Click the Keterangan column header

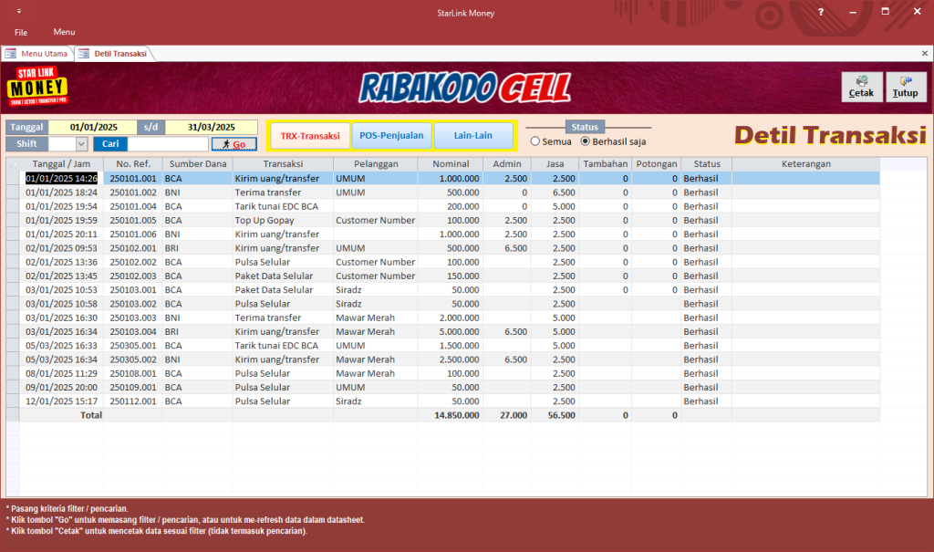(x=806, y=164)
